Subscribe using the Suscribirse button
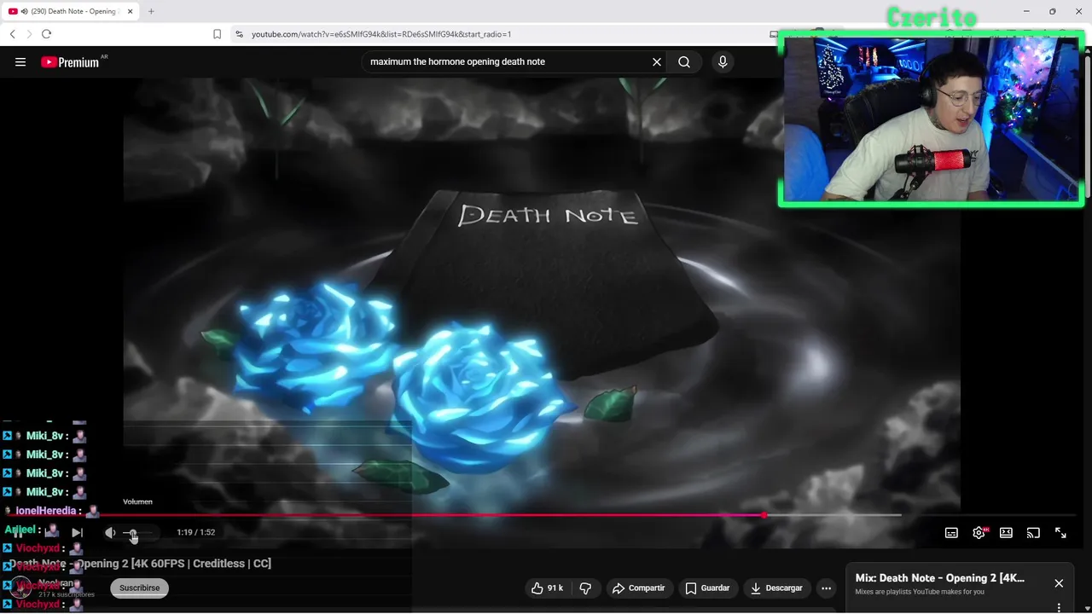 coord(139,588)
